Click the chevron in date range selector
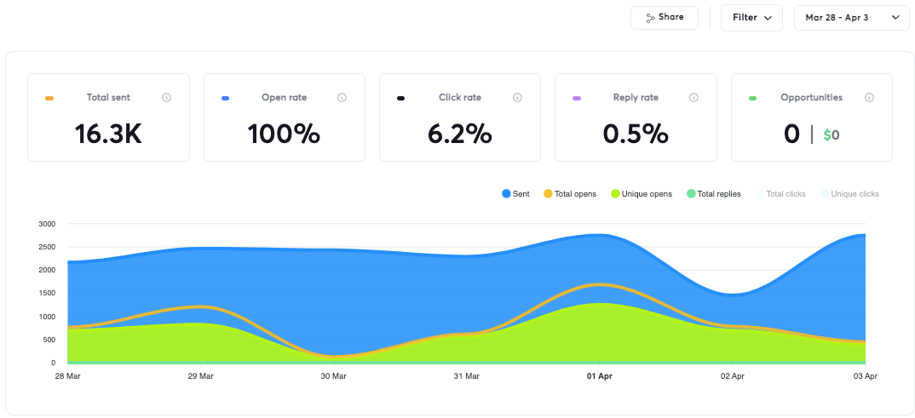The width and height of the screenshot is (915, 418). 895,18
